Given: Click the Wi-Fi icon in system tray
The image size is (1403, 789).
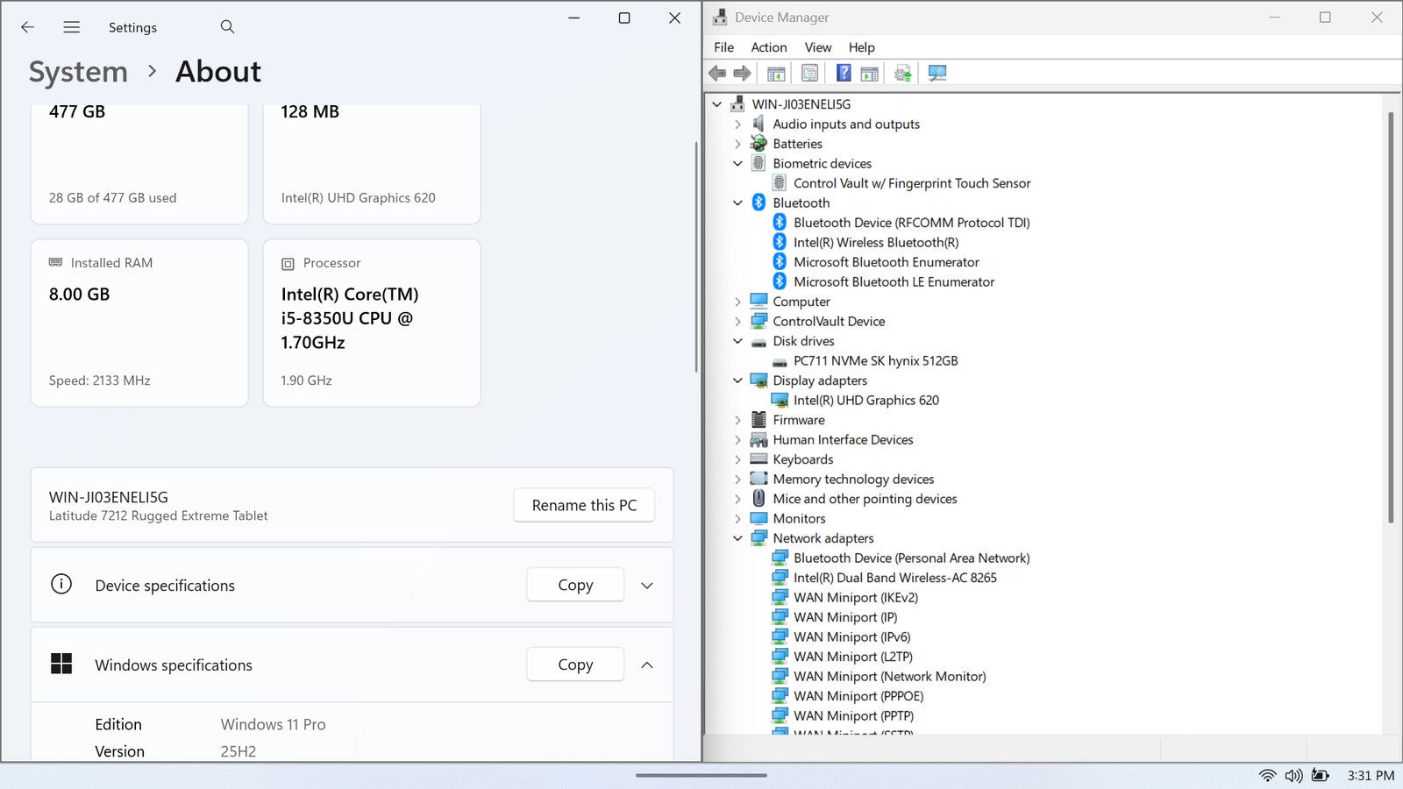Looking at the screenshot, I should pyautogui.click(x=1267, y=776).
